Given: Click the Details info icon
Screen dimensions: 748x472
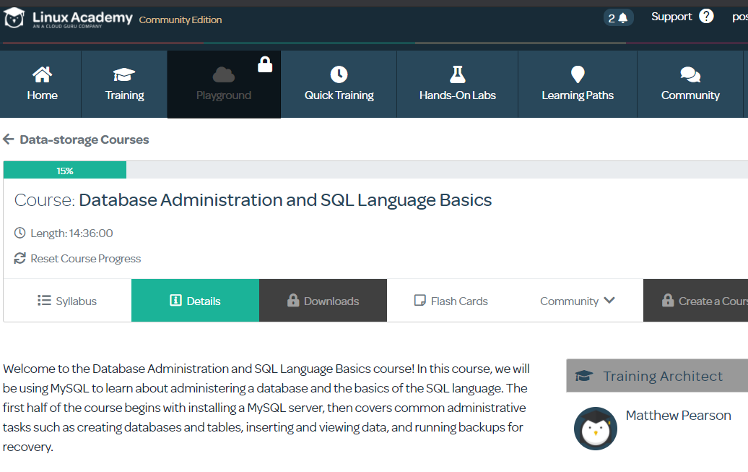Looking at the screenshot, I should tap(175, 300).
